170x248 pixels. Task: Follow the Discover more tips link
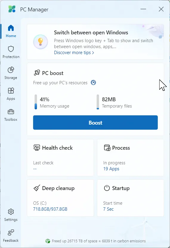(x=74, y=53)
